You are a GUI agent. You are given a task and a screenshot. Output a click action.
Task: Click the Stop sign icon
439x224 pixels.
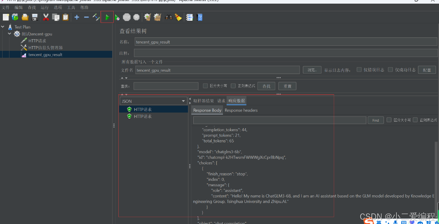click(127, 17)
